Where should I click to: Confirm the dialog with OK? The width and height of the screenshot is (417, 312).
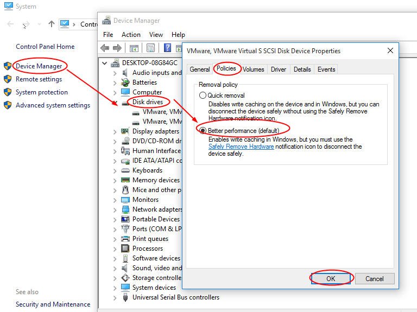(331, 278)
